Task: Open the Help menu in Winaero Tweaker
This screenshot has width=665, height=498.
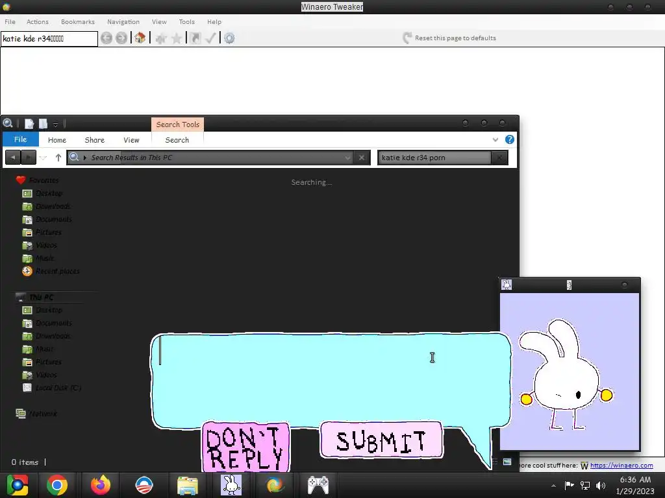Action: (214, 21)
